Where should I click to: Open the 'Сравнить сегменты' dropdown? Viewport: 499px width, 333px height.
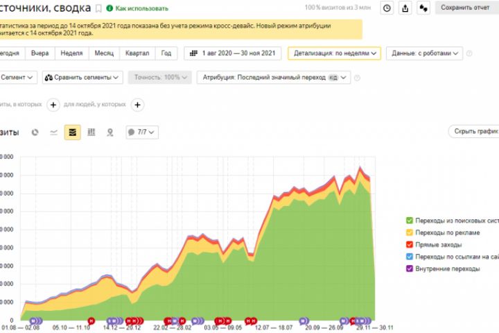82,78
